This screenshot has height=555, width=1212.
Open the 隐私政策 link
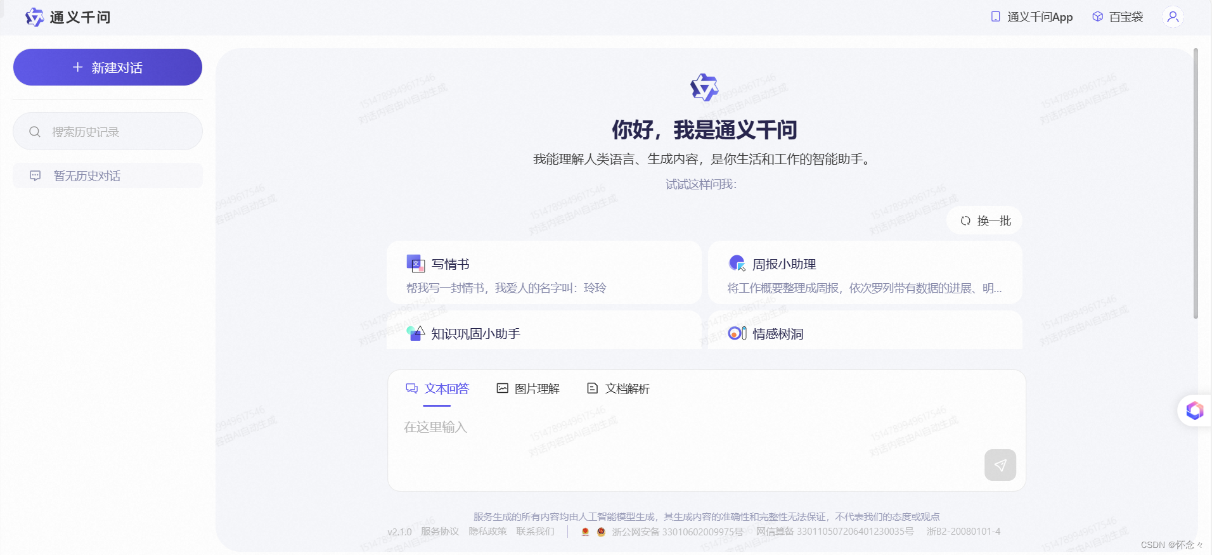pos(487,532)
